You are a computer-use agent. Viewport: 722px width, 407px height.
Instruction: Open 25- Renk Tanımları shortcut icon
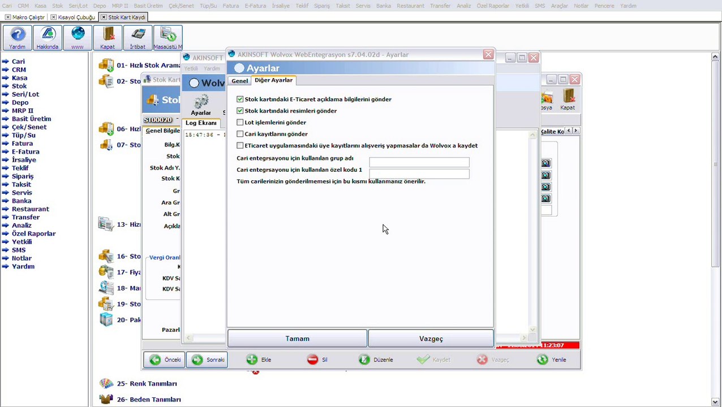pos(106,383)
